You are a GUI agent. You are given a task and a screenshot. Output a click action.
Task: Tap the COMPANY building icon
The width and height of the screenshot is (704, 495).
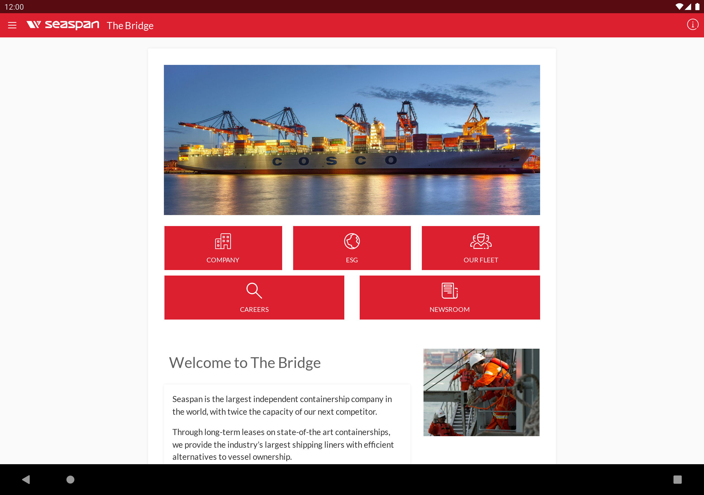[223, 241]
